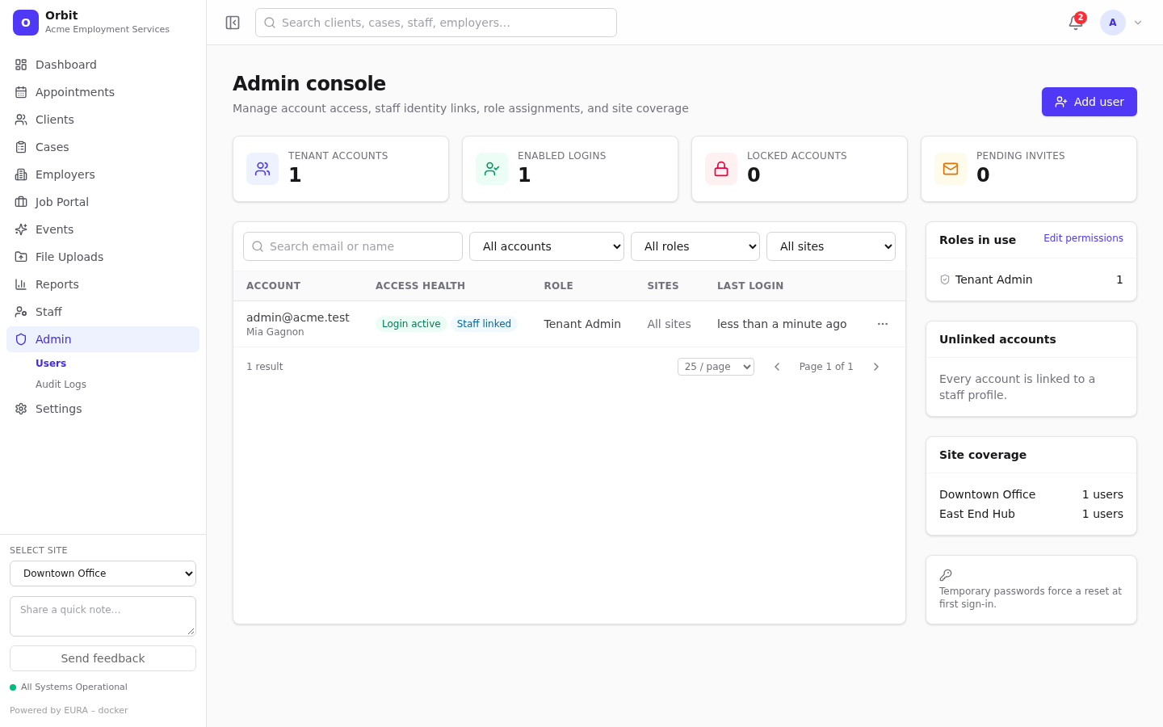Click the Dashboard grid icon in sidebar
Viewport: 1163px width, 727px height.
click(x=21, y=65)
